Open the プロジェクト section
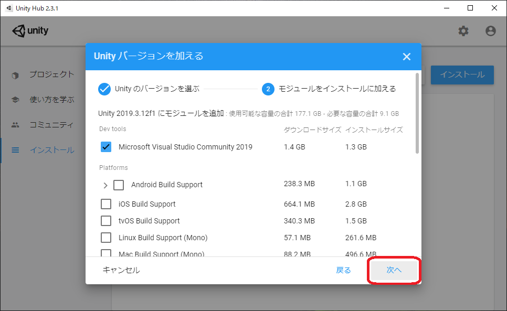The height and width of the screenshot is (311, 507). (x=52, y=74)
